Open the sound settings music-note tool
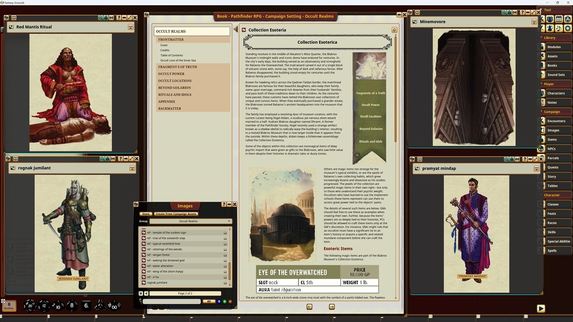This screenshot has height=322, width=573. coord(558,27)
